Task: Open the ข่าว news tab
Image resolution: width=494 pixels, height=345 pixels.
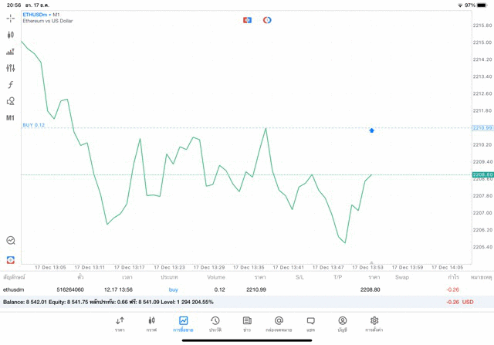Action: (x=247, y=323)
